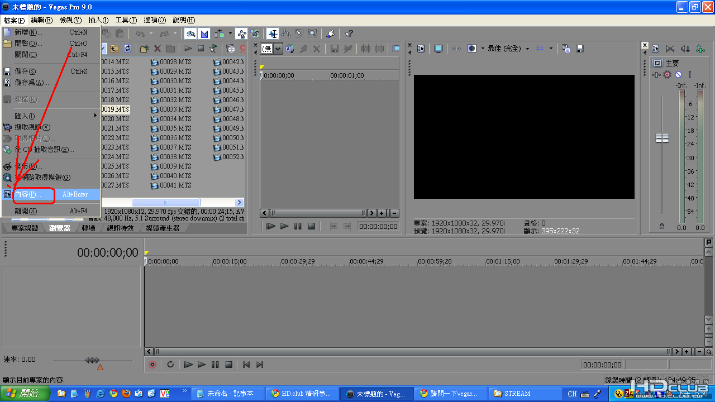
Task: Select the Envelope edit tool
Action: click(x=286, y=33)
